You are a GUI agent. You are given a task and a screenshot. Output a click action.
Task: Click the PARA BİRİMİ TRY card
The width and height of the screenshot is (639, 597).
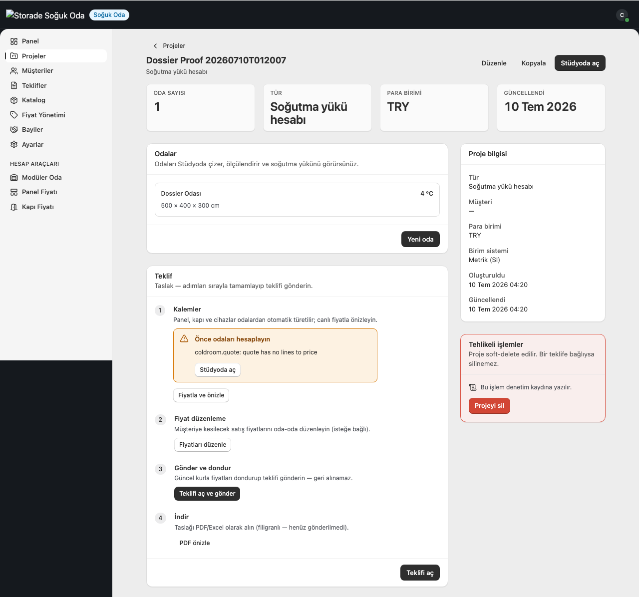pyautogui.click(x=434, y=108)
